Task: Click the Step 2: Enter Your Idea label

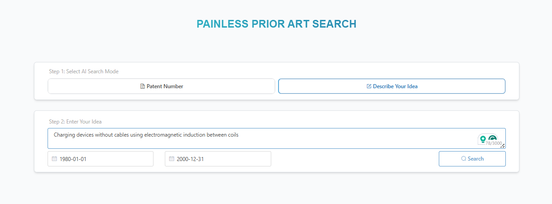Action: pyautogui.click(x=75, y=122)
